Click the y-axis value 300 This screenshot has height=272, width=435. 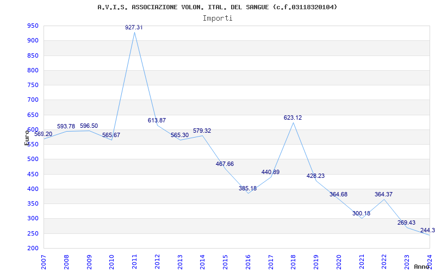pos(33,219)
